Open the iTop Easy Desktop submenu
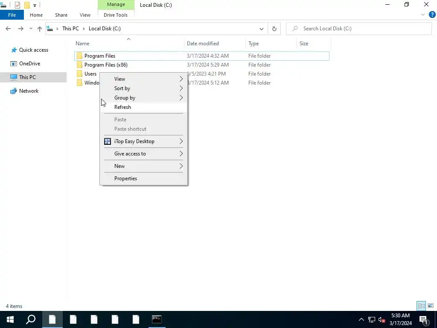437x328 pixels. pyautogui.click(x=143, y=141)
